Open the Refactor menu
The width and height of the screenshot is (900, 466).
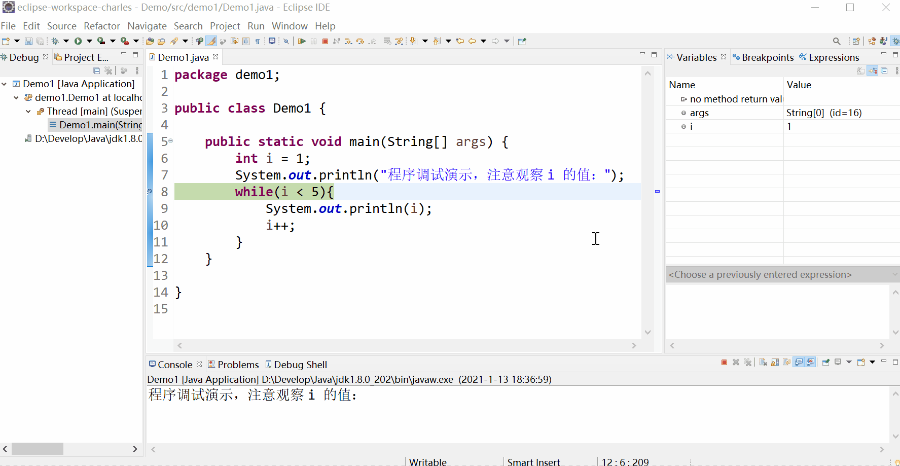click(101, 26)
